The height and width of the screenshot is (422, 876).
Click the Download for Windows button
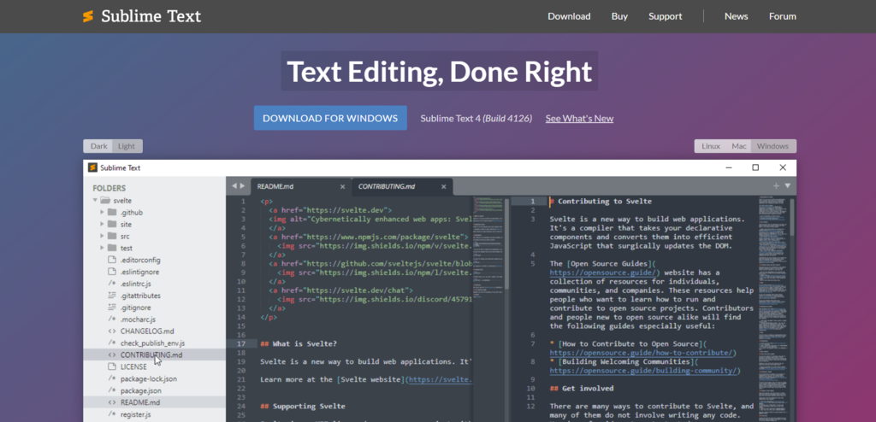330,118
